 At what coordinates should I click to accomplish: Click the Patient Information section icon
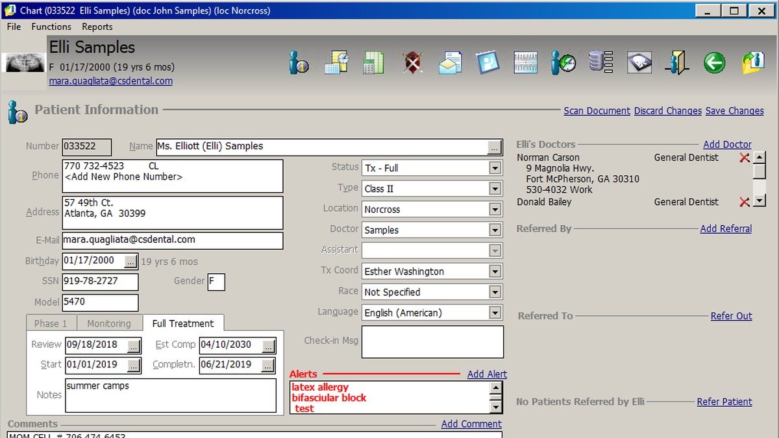point(18,112)
